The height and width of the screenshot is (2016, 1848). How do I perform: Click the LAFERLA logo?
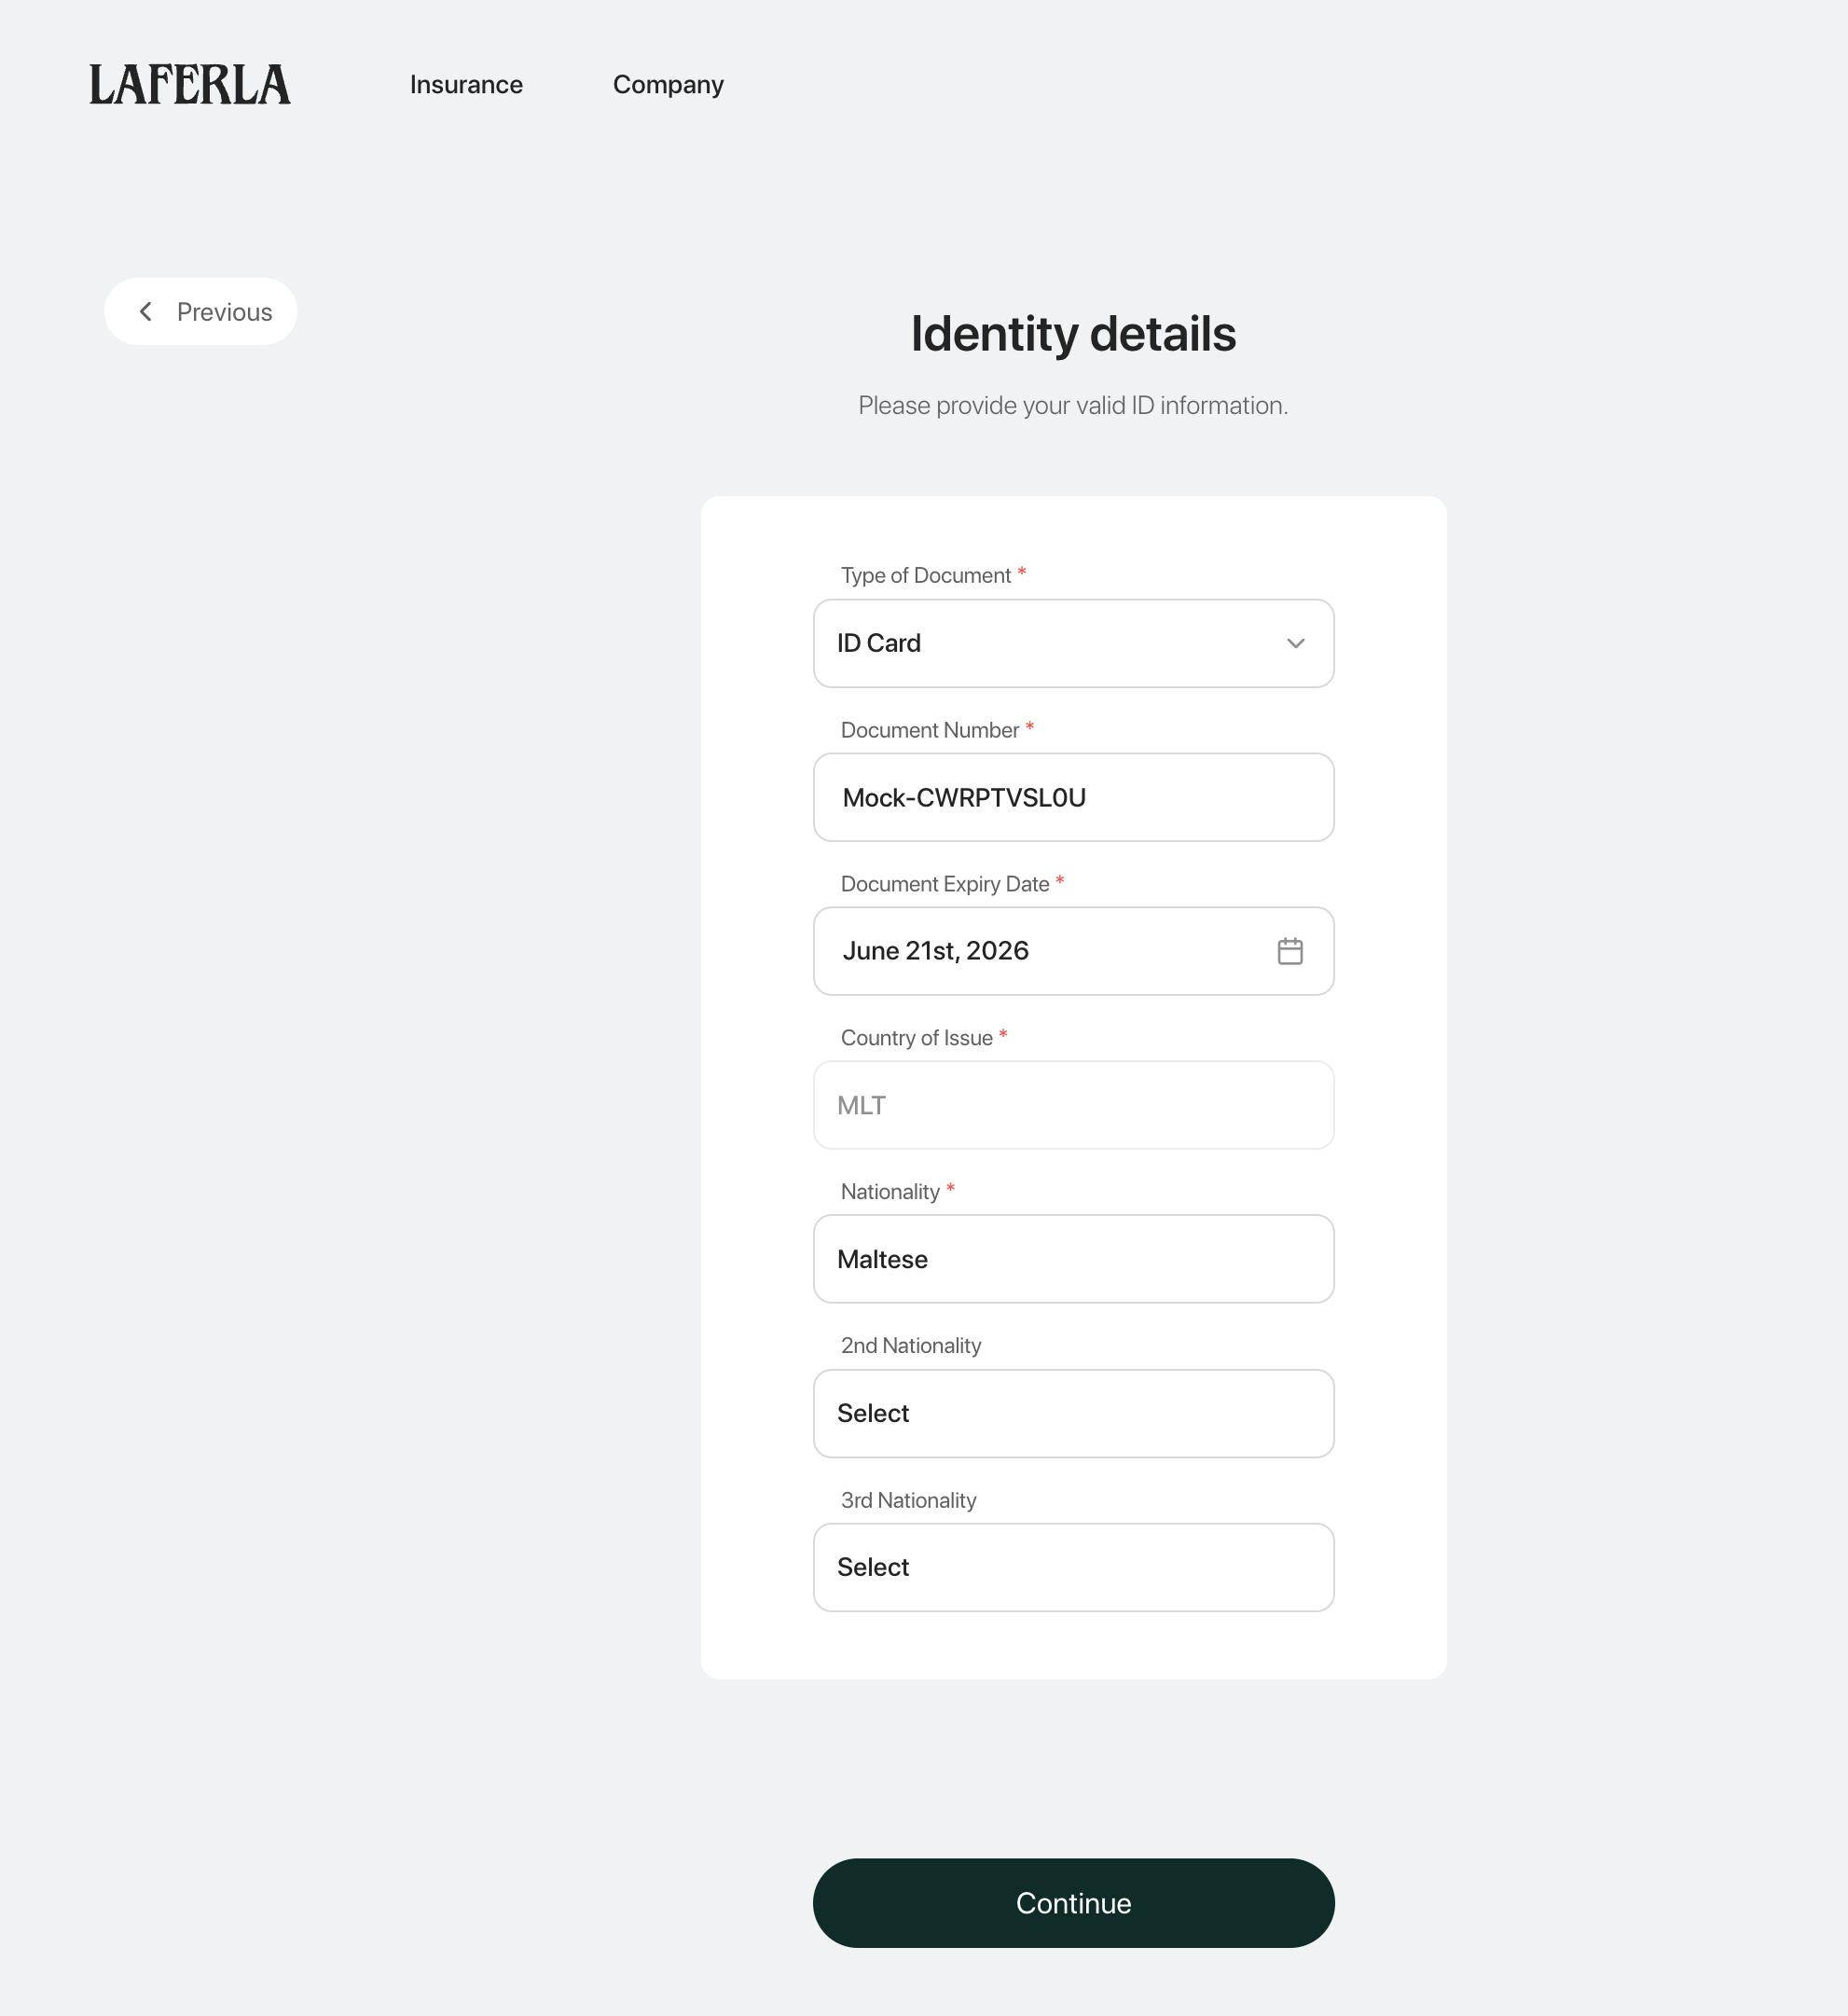(190, 85)
